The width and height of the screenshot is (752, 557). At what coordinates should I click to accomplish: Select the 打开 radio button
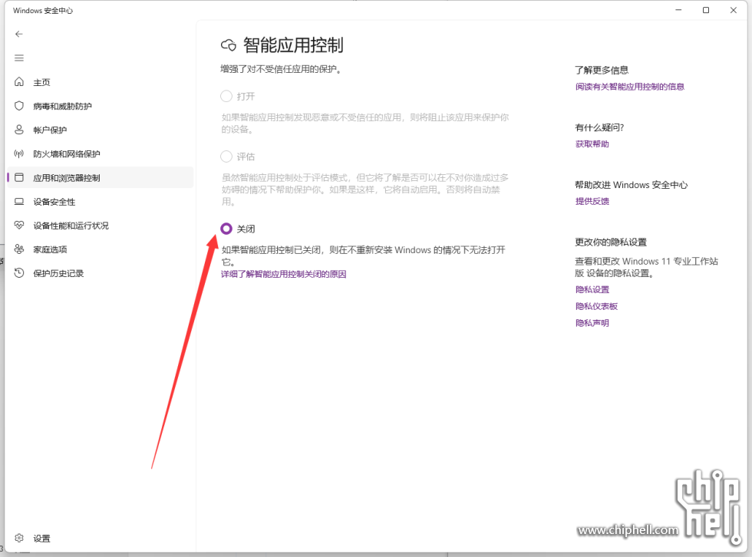[x=226, y=97]
